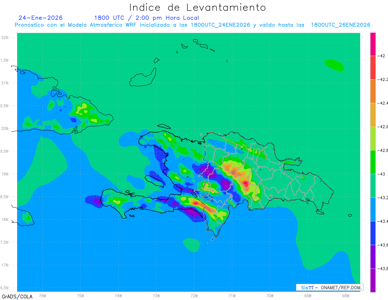Click the "-43.8" colorbar value
The height and width of the screenshot is (300, 388).
click(383, 268)
